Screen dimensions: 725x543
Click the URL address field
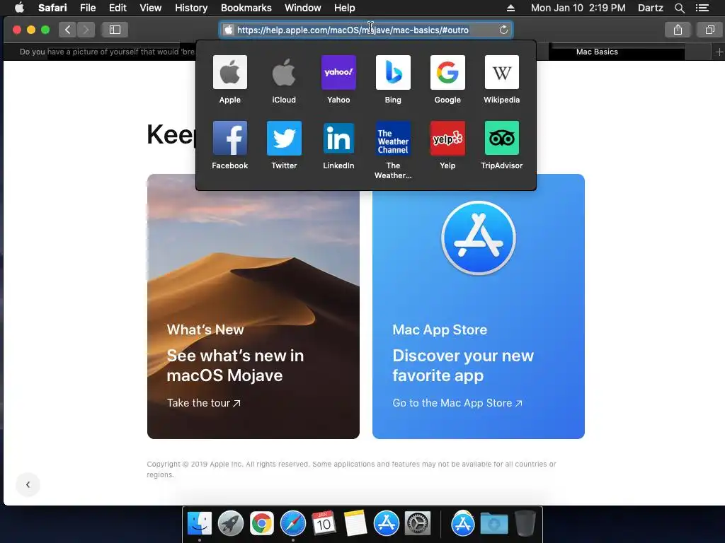click(366, 30)
